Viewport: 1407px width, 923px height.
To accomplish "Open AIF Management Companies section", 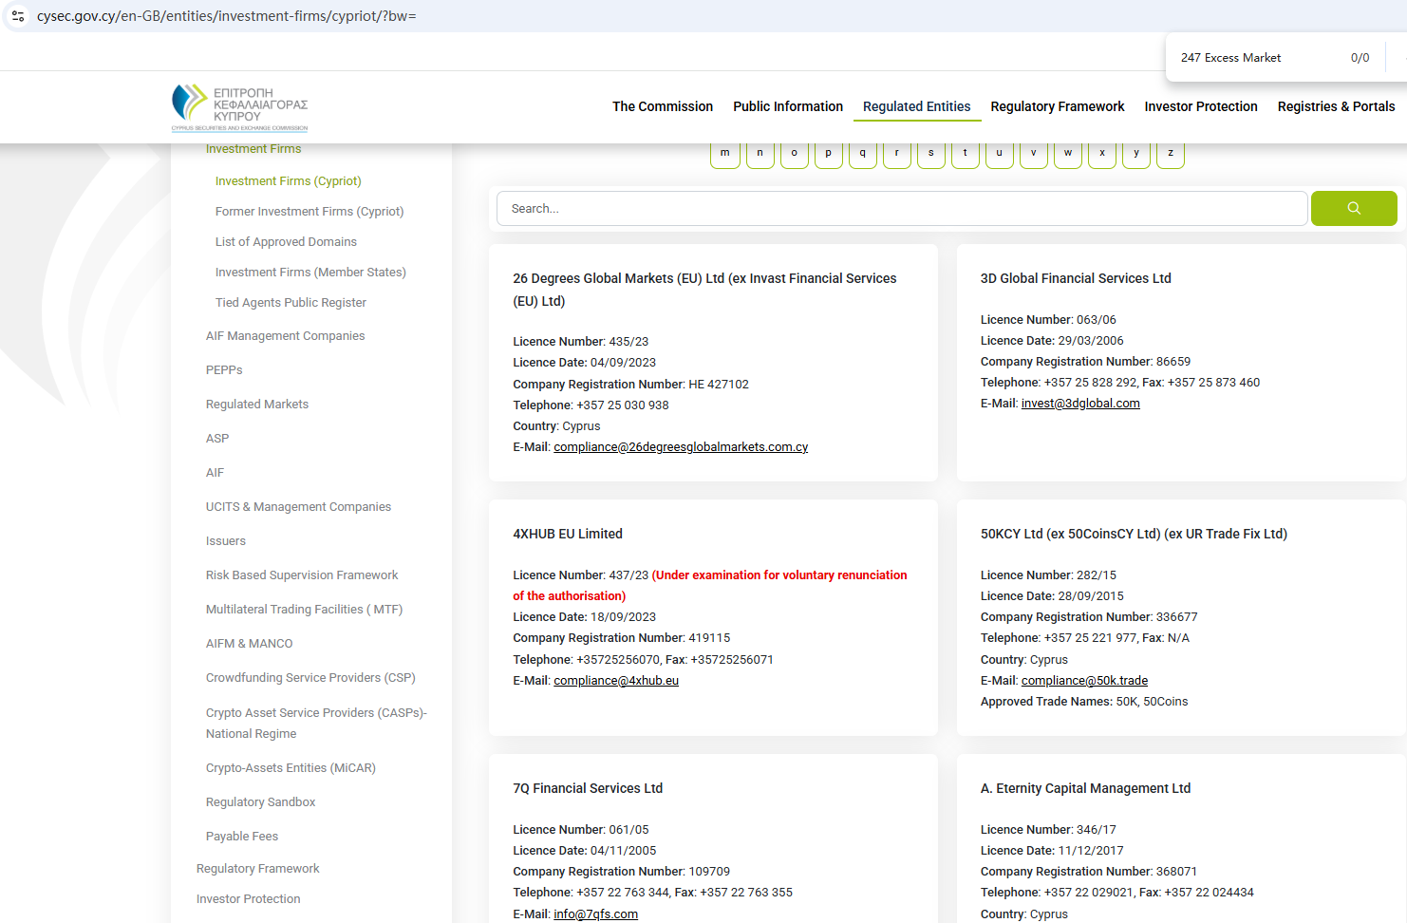I will click(285, 336).
